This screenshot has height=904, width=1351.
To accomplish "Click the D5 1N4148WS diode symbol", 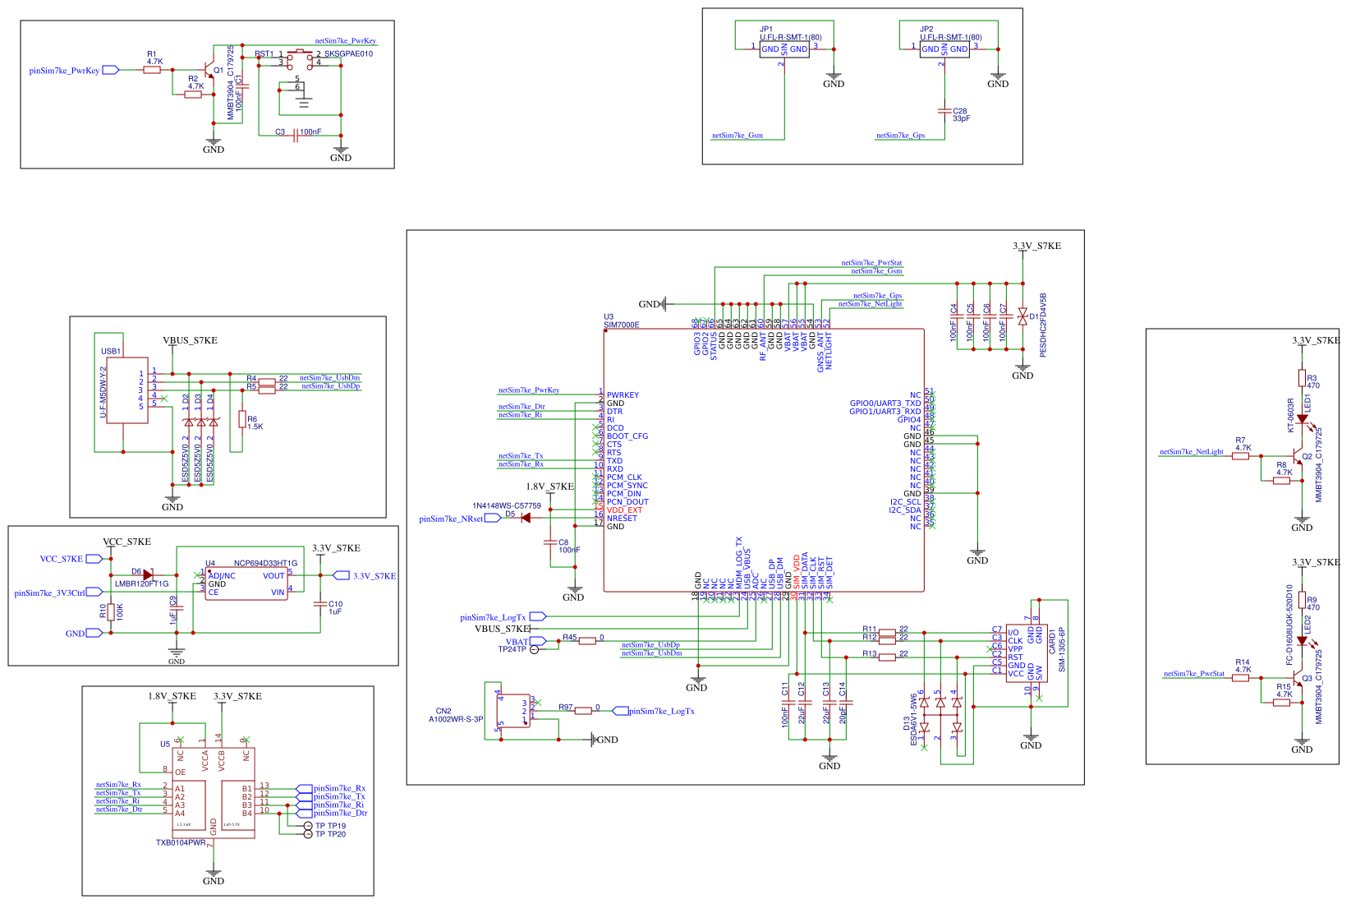I will click(524, 518).
